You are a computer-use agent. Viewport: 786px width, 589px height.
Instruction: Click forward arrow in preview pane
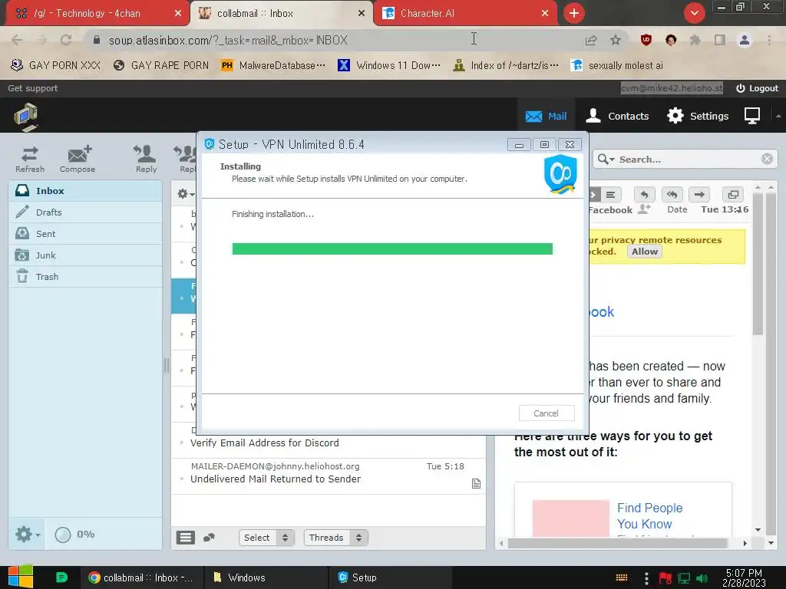pos(699,194)
